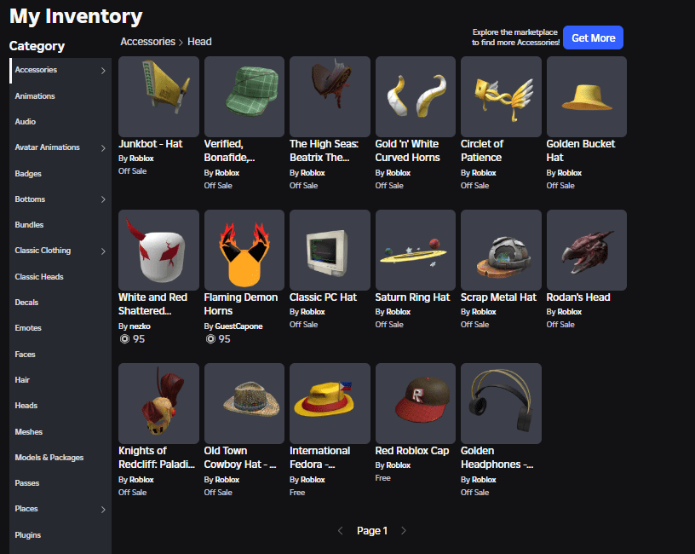Expand the Bottoms category chevron
This screenshot has height=554, width=695.
(x=103, y=199)
